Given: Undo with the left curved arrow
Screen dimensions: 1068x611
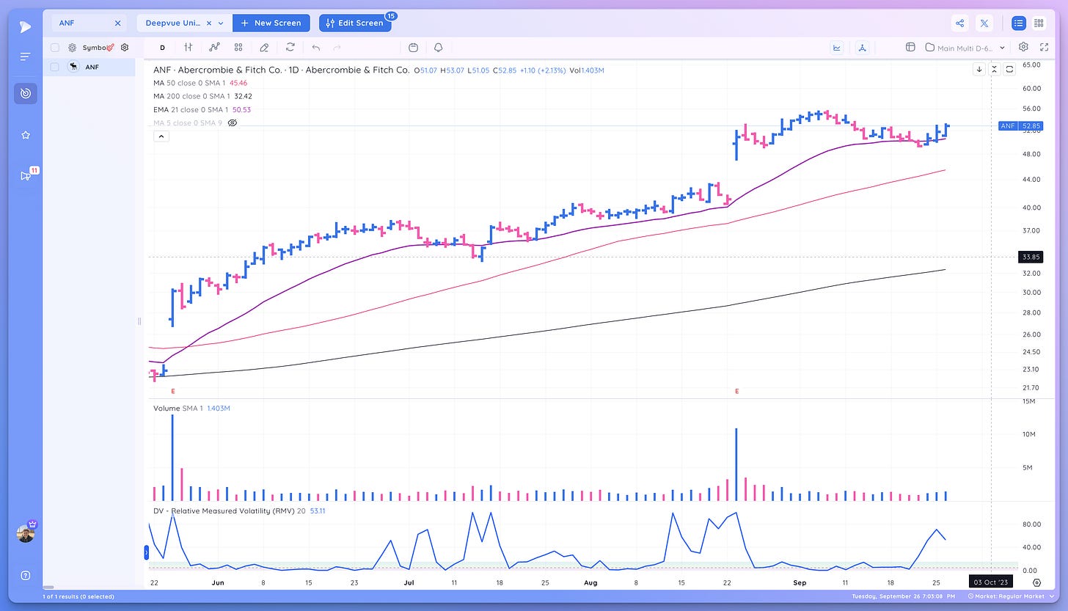Looking at the screenshot, I should 316,48.
